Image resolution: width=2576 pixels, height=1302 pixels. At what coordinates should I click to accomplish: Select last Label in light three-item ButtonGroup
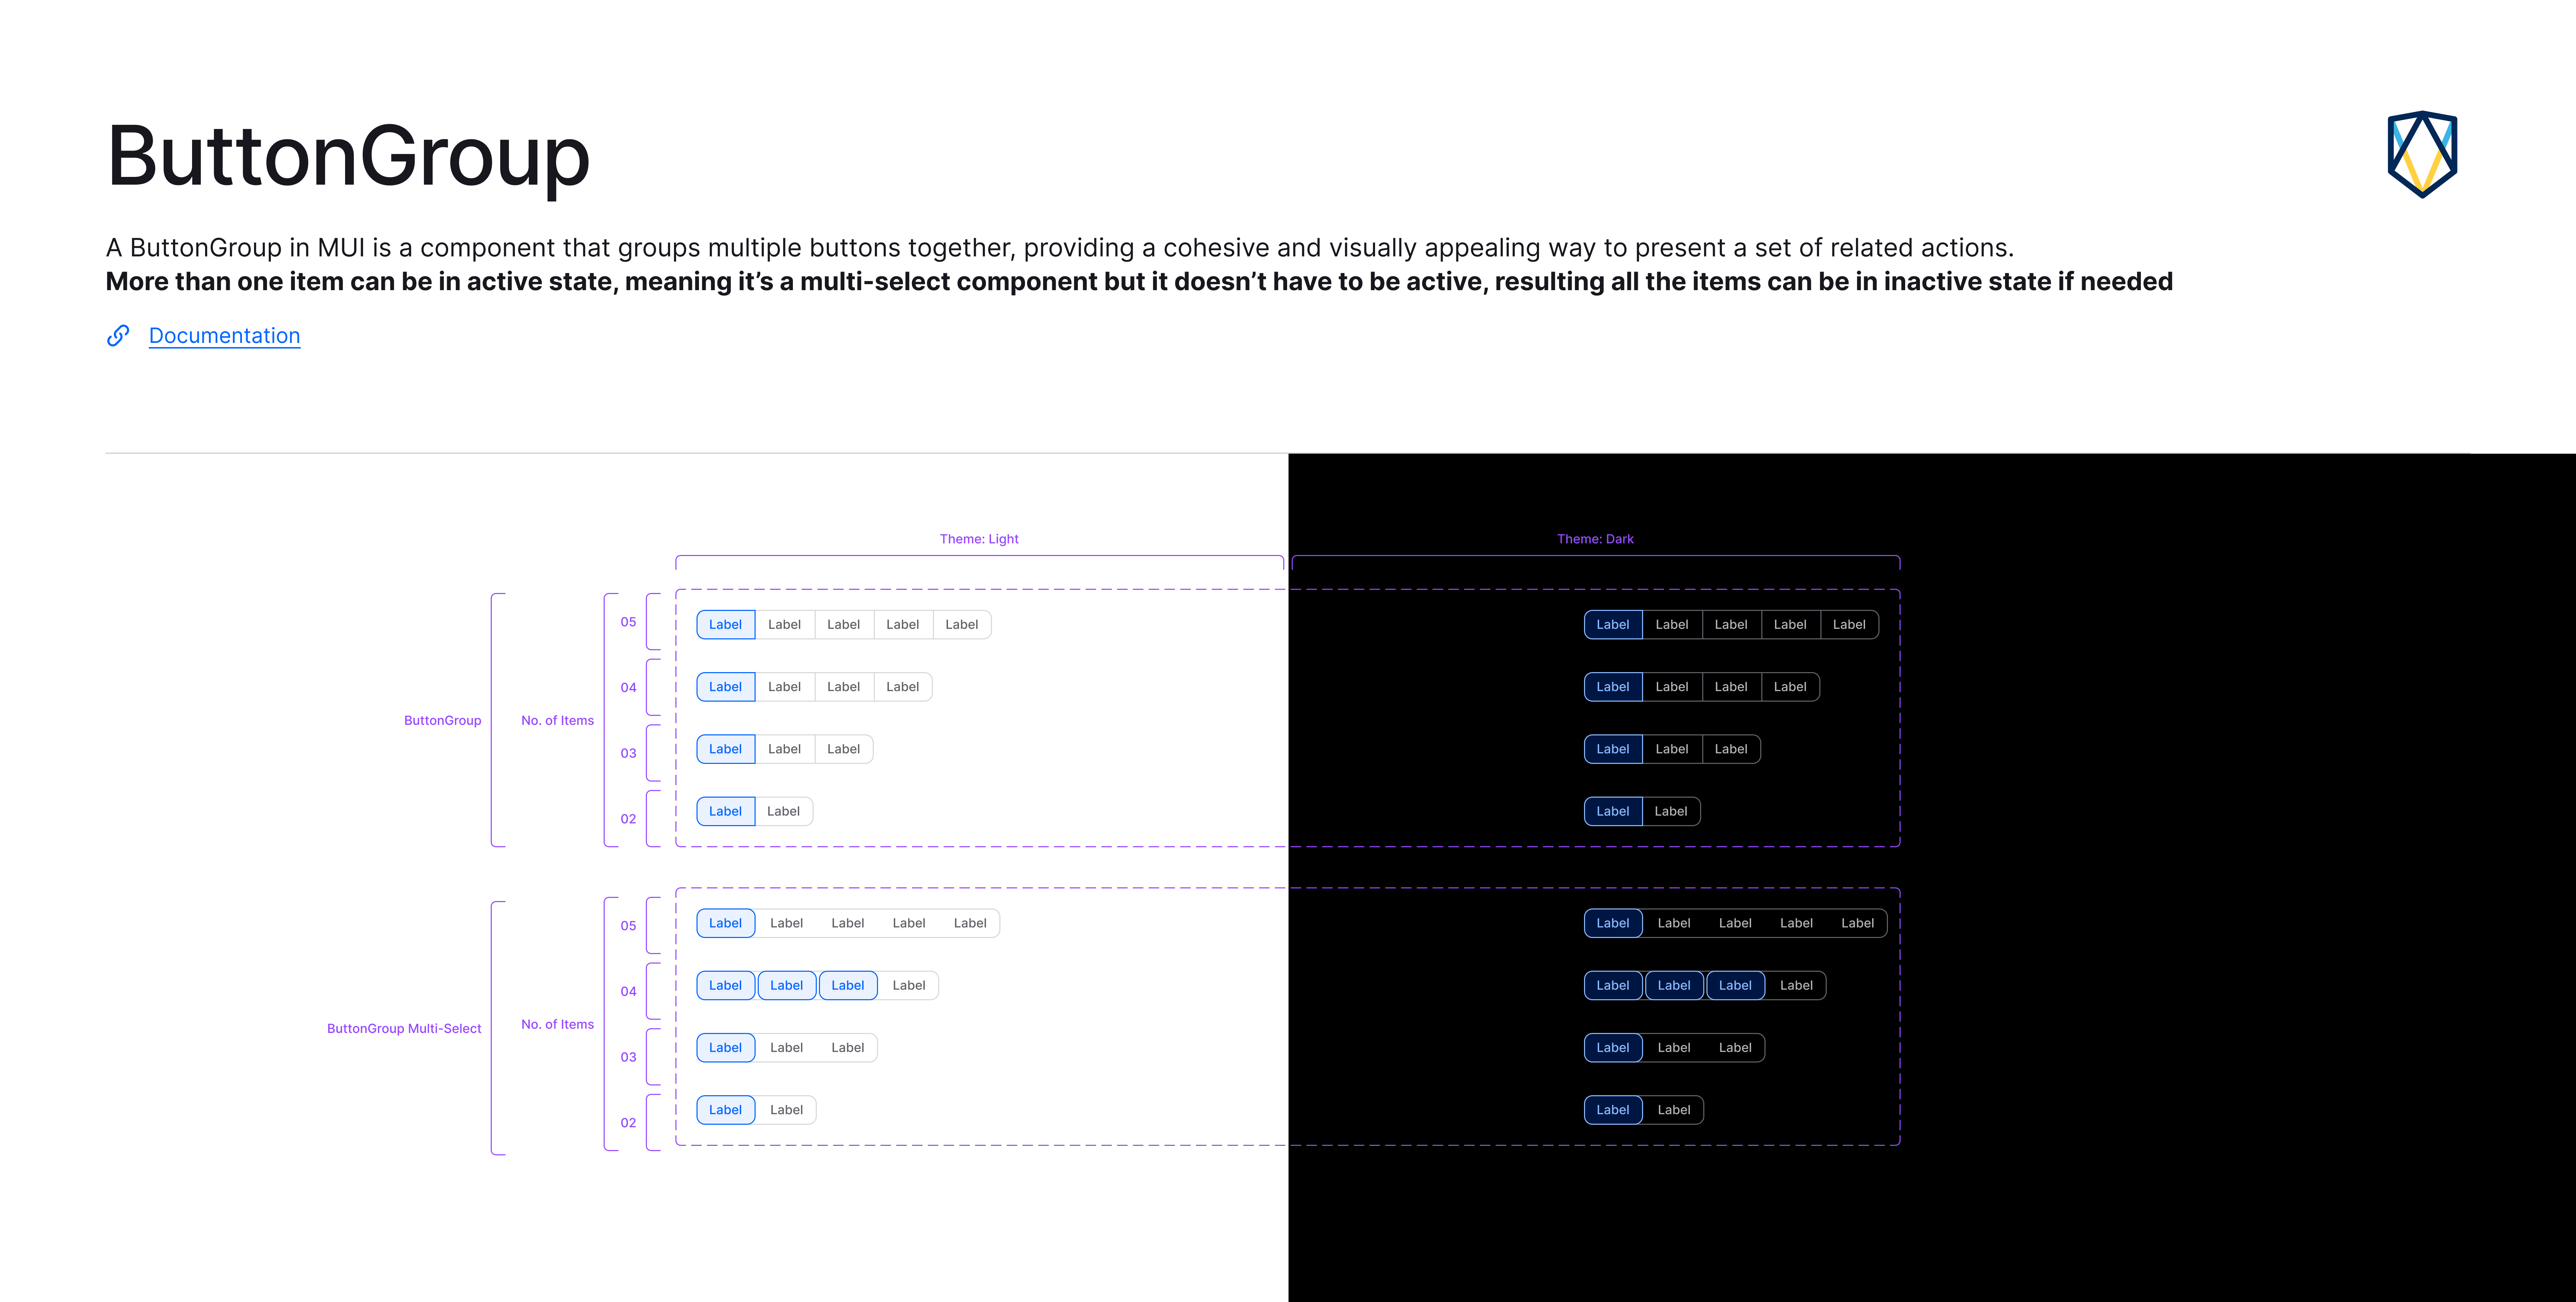pyautogui.click(x=844, y=749)
